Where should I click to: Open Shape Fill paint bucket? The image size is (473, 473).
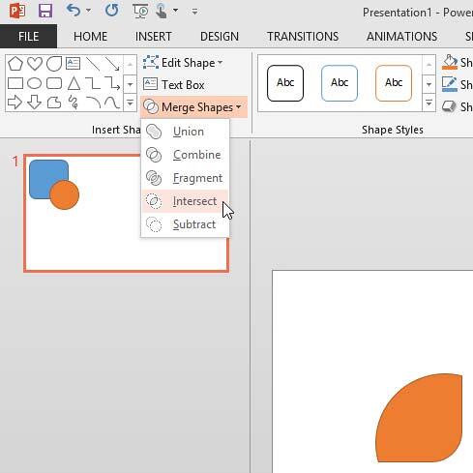[x=450, y=62]
